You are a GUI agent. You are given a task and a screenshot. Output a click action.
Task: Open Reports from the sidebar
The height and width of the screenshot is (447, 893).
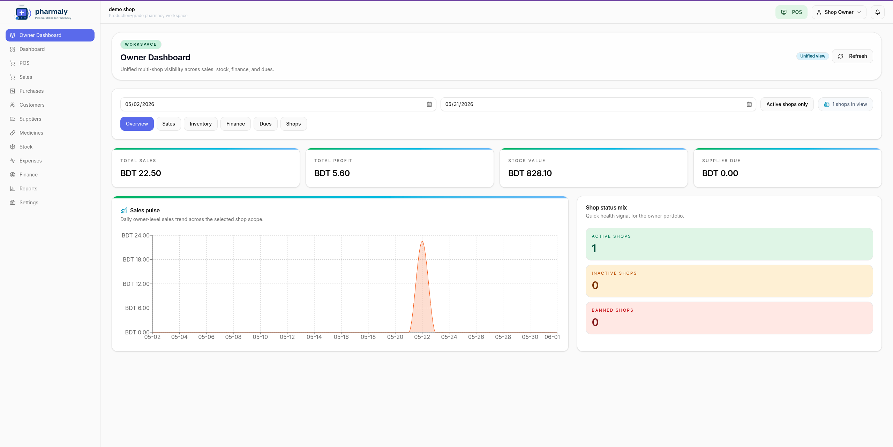(50, 189)
